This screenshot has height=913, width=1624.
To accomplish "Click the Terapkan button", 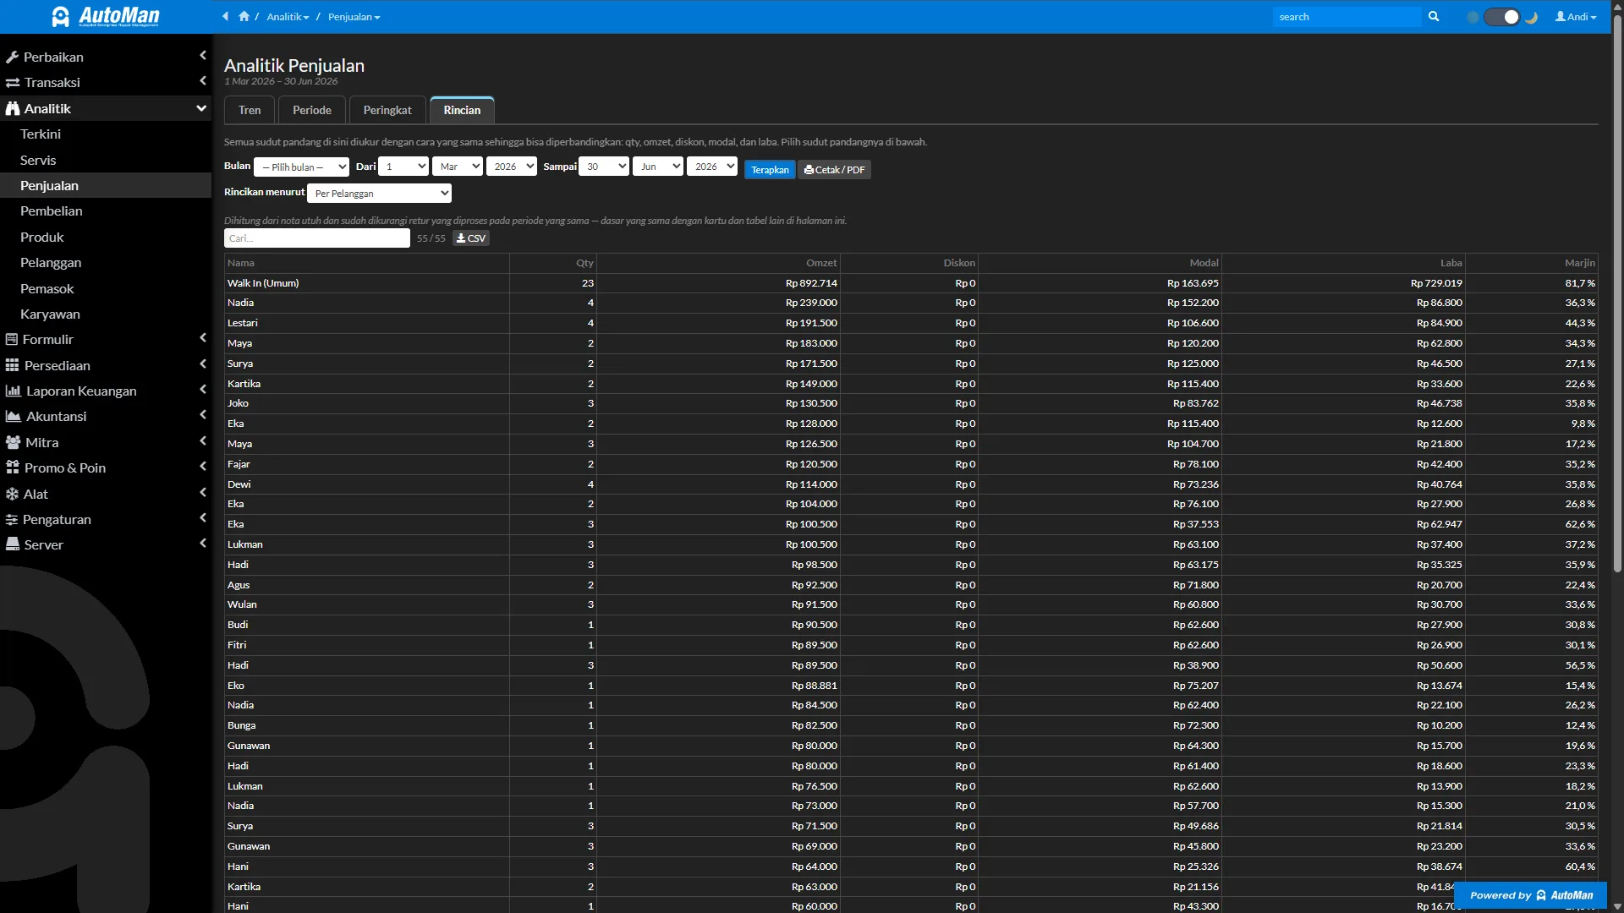I will [x=770, y=170].
